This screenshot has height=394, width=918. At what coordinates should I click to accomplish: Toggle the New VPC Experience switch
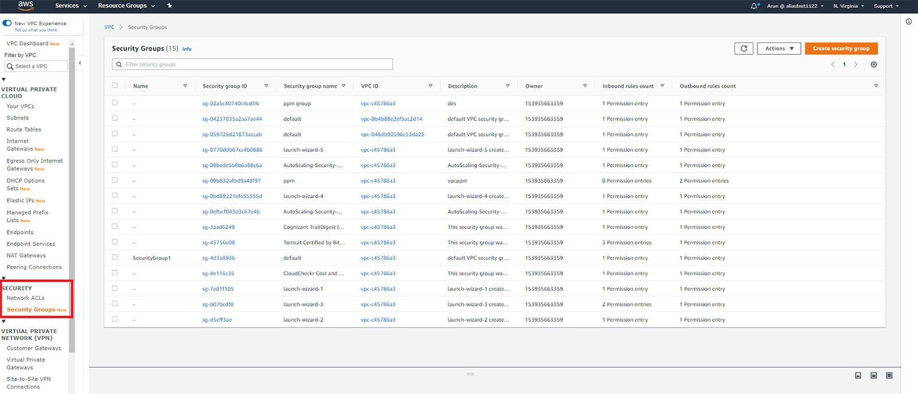(7, 24)
